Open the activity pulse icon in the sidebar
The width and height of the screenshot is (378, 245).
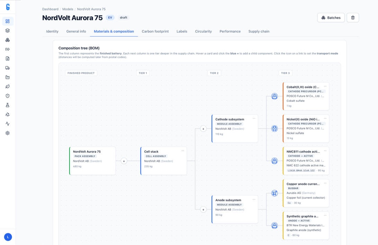tap(8, 124)
